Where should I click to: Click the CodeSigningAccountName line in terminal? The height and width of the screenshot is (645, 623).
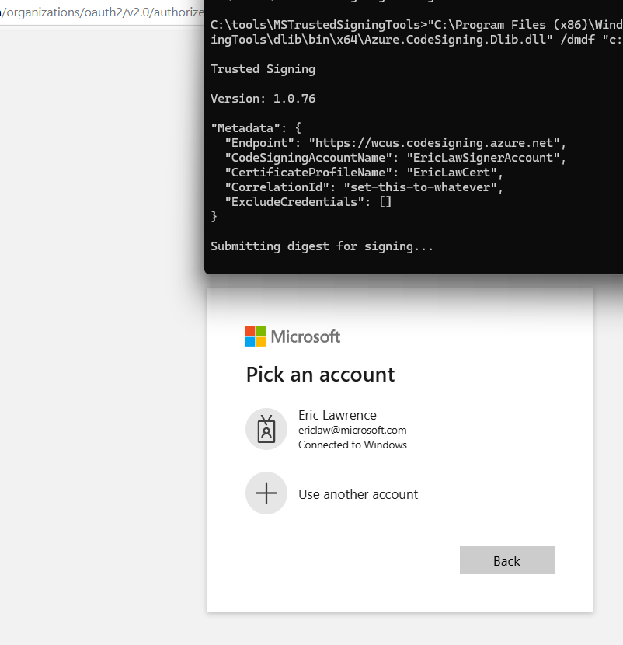pyautogui.click(x=395, y=158)
